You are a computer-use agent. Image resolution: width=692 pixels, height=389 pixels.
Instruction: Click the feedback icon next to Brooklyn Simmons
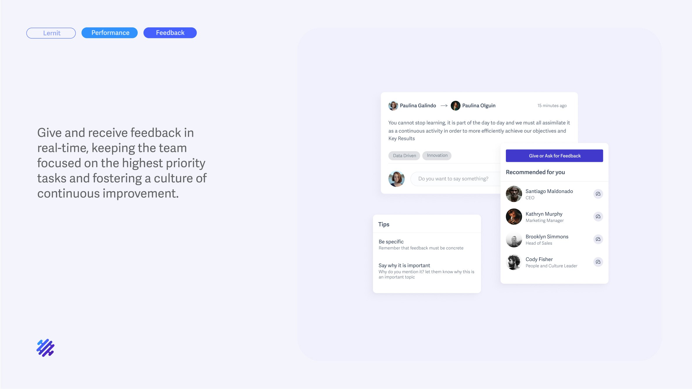(598, 239)
